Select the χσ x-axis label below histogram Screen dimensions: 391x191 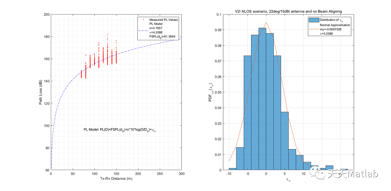(288, 180)
